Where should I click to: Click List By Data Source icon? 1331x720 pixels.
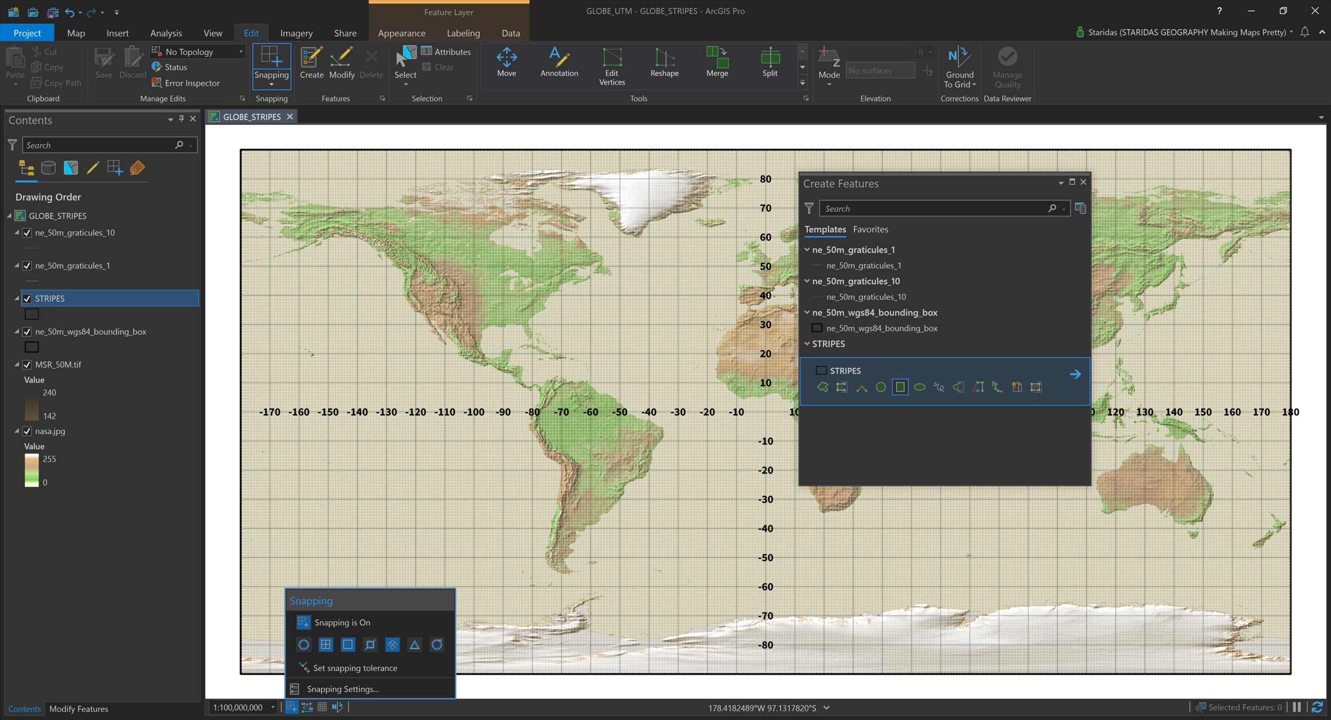(x=48, y=168)
